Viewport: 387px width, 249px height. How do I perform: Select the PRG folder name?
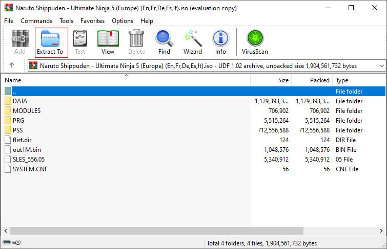(18, 121)
